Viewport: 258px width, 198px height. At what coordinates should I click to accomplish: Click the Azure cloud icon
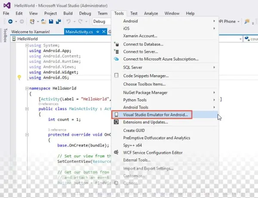117,59
